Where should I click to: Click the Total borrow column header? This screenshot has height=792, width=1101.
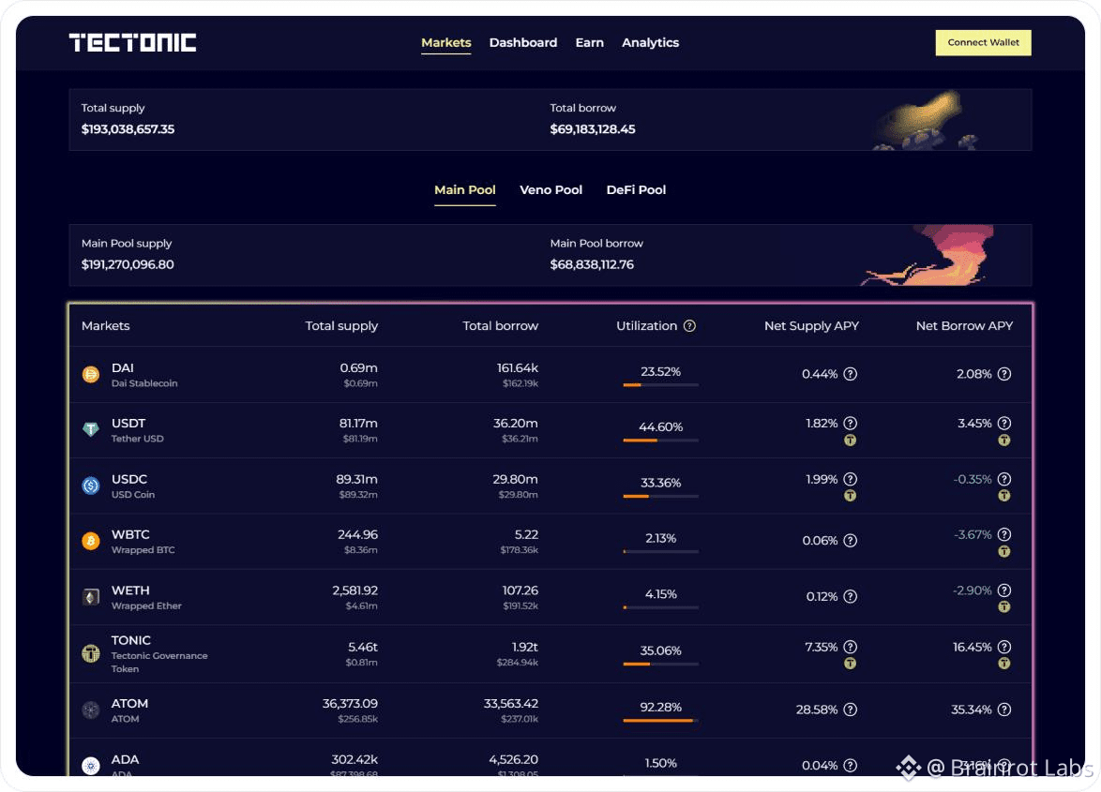[x=500, y=325]
